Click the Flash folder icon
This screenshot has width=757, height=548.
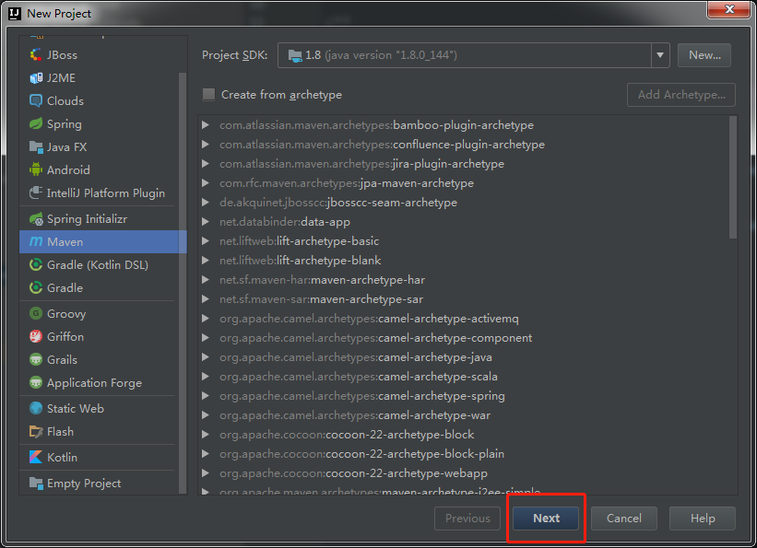tap(36, 432)
